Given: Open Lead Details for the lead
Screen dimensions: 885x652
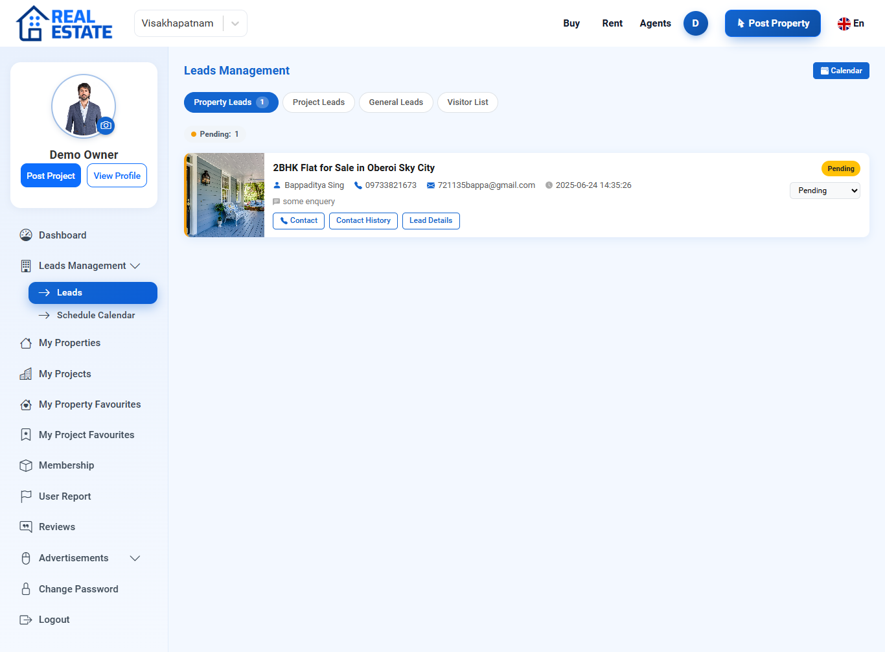Looking at the screenshot, I should point(431,221).
